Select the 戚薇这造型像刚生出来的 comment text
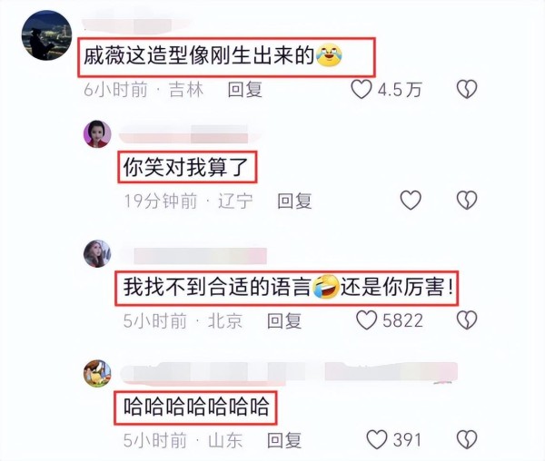Image resolution: width=545 pixels, height=461 pixels. pos(213,56)
